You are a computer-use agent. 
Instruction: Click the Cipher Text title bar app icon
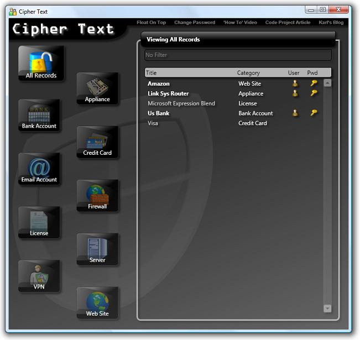pos(13,12)
